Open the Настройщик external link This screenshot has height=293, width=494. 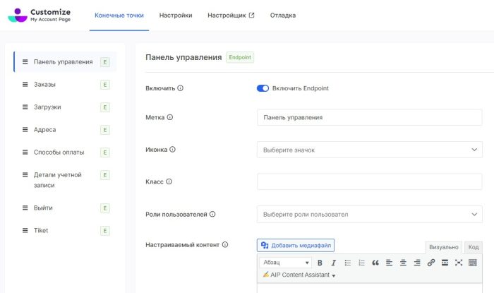click(x=231, y=15)
